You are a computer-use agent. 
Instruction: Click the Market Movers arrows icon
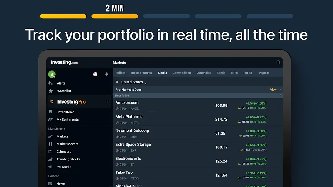tap(50, 144)
